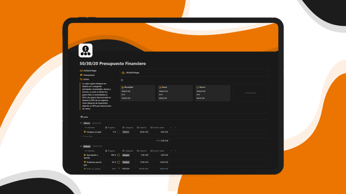This screenshot has width=346, height=194.
Task: Add Nuevo ítem row under Ahorro table
Action: point(87,136)
